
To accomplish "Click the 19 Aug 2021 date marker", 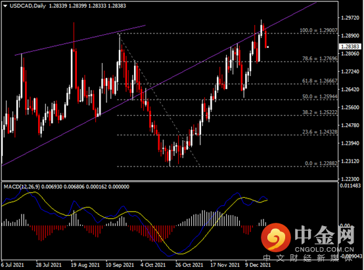I will [x=85, y=265].
